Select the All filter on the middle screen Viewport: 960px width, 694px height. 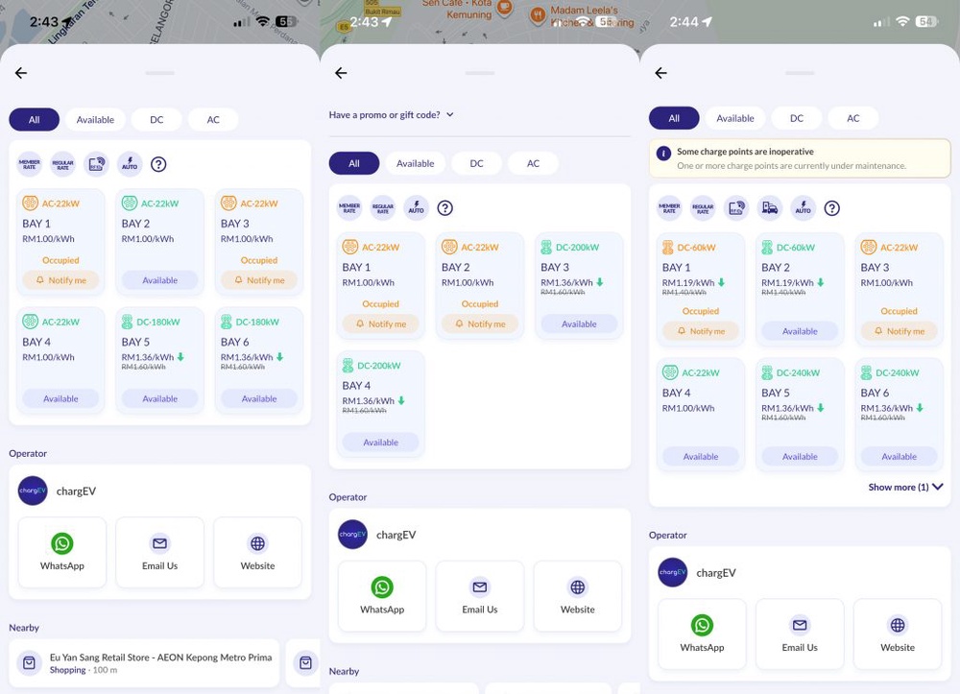click(354, 163)
